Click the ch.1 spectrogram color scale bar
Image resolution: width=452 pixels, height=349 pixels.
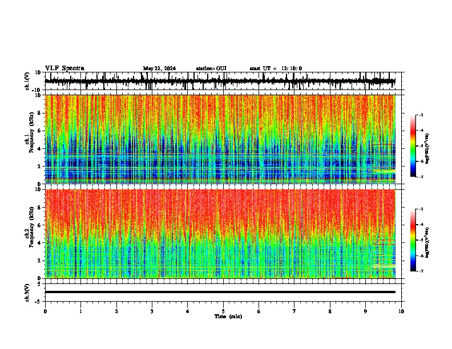pyautogui.click(x=413, y=146)
